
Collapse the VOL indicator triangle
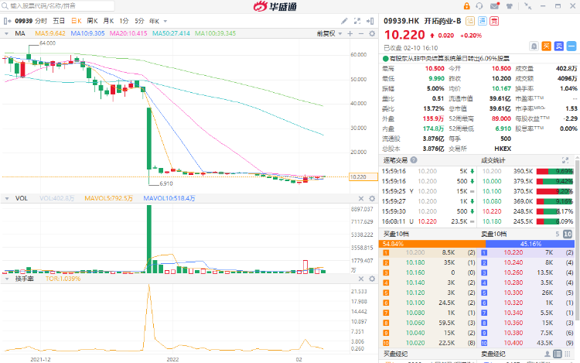[x=7, y=199]
